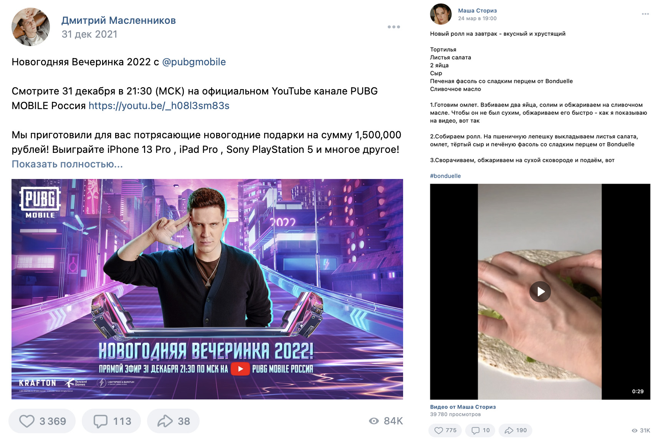Viewport: 658px width, 439px height.
Task: Like Dmitry Maslennikov's post with heart icon
Action: coord(42,421)
